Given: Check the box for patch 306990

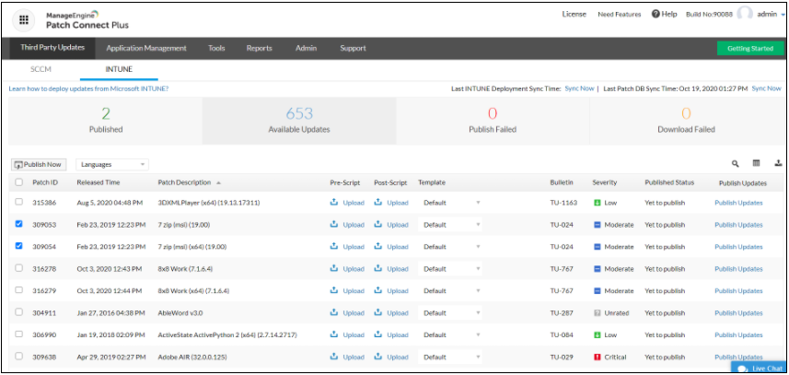Looking at the screenshot, I should click(x=18, y=334).
